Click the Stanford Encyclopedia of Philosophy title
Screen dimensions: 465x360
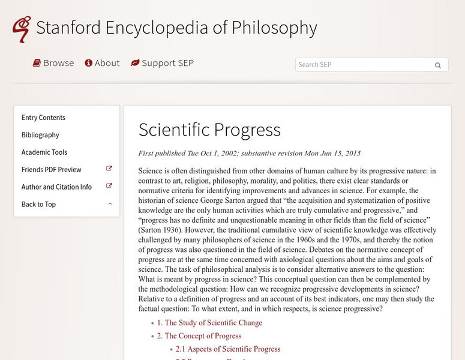(x=176, y=28)
